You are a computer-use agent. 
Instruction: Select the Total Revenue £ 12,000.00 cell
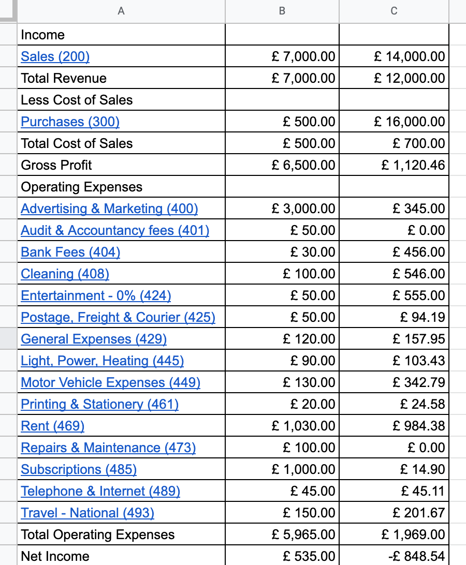[x=394, y=78]
